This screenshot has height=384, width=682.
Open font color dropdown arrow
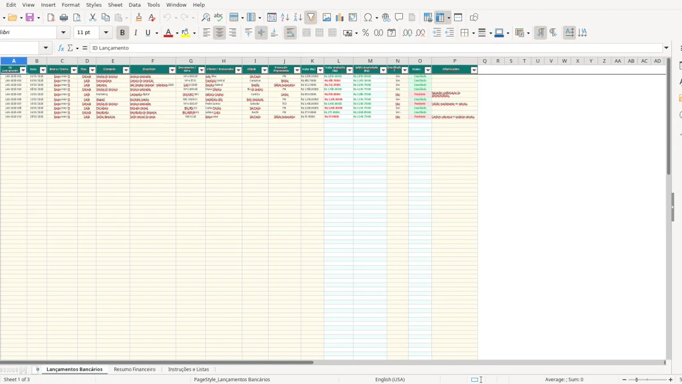click(177, 33)
